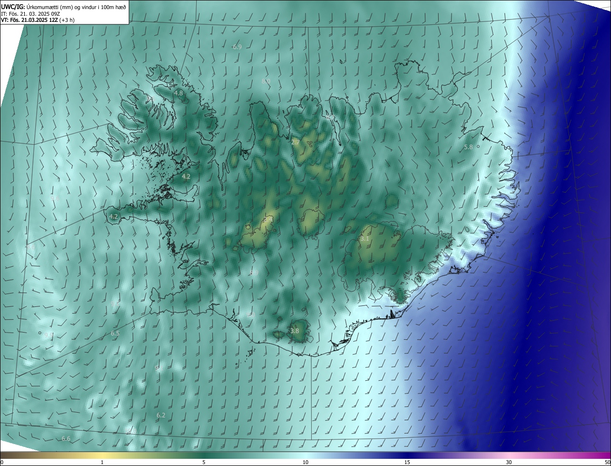Click the legend tick label 1
Viewport: 611px width, 466px height.
point(102,462)
